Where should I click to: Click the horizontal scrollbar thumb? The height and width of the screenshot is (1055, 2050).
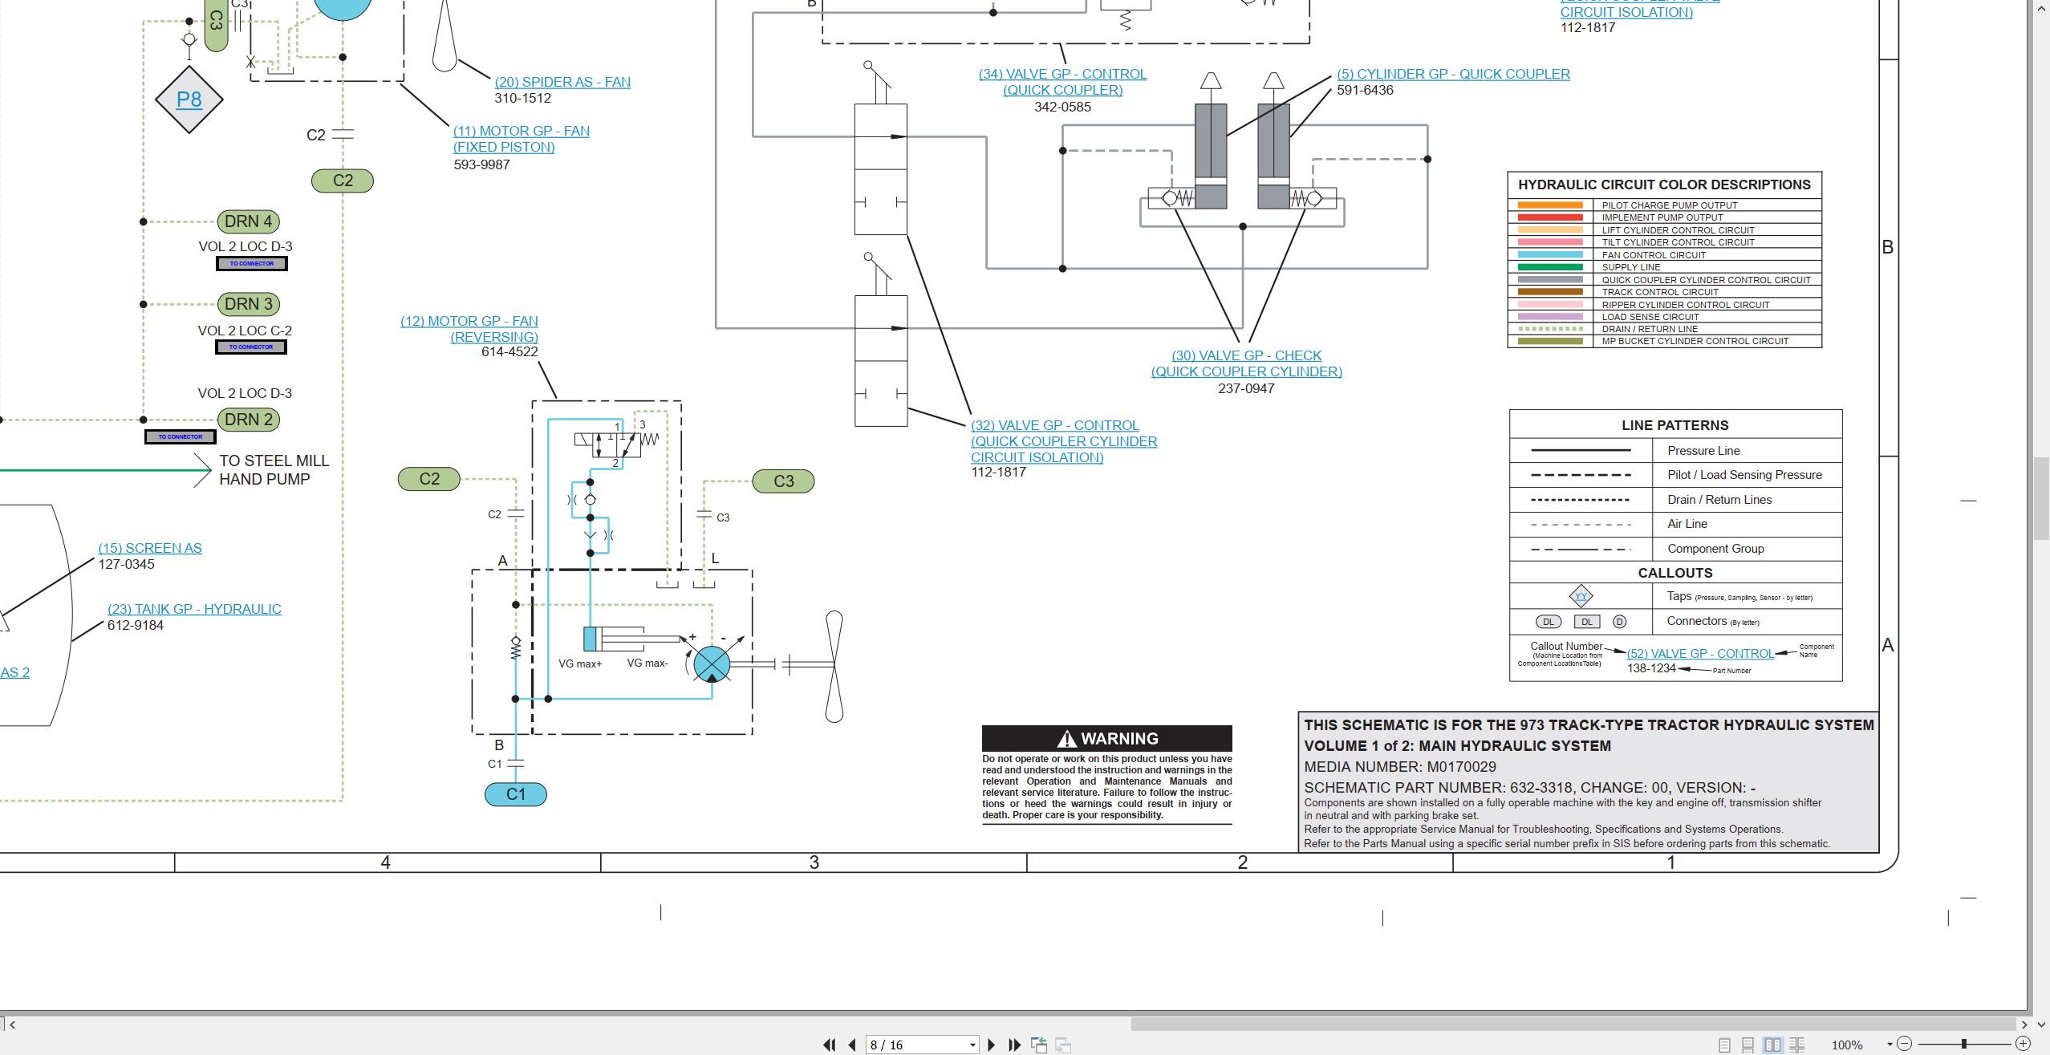tap(1573, 1025)
